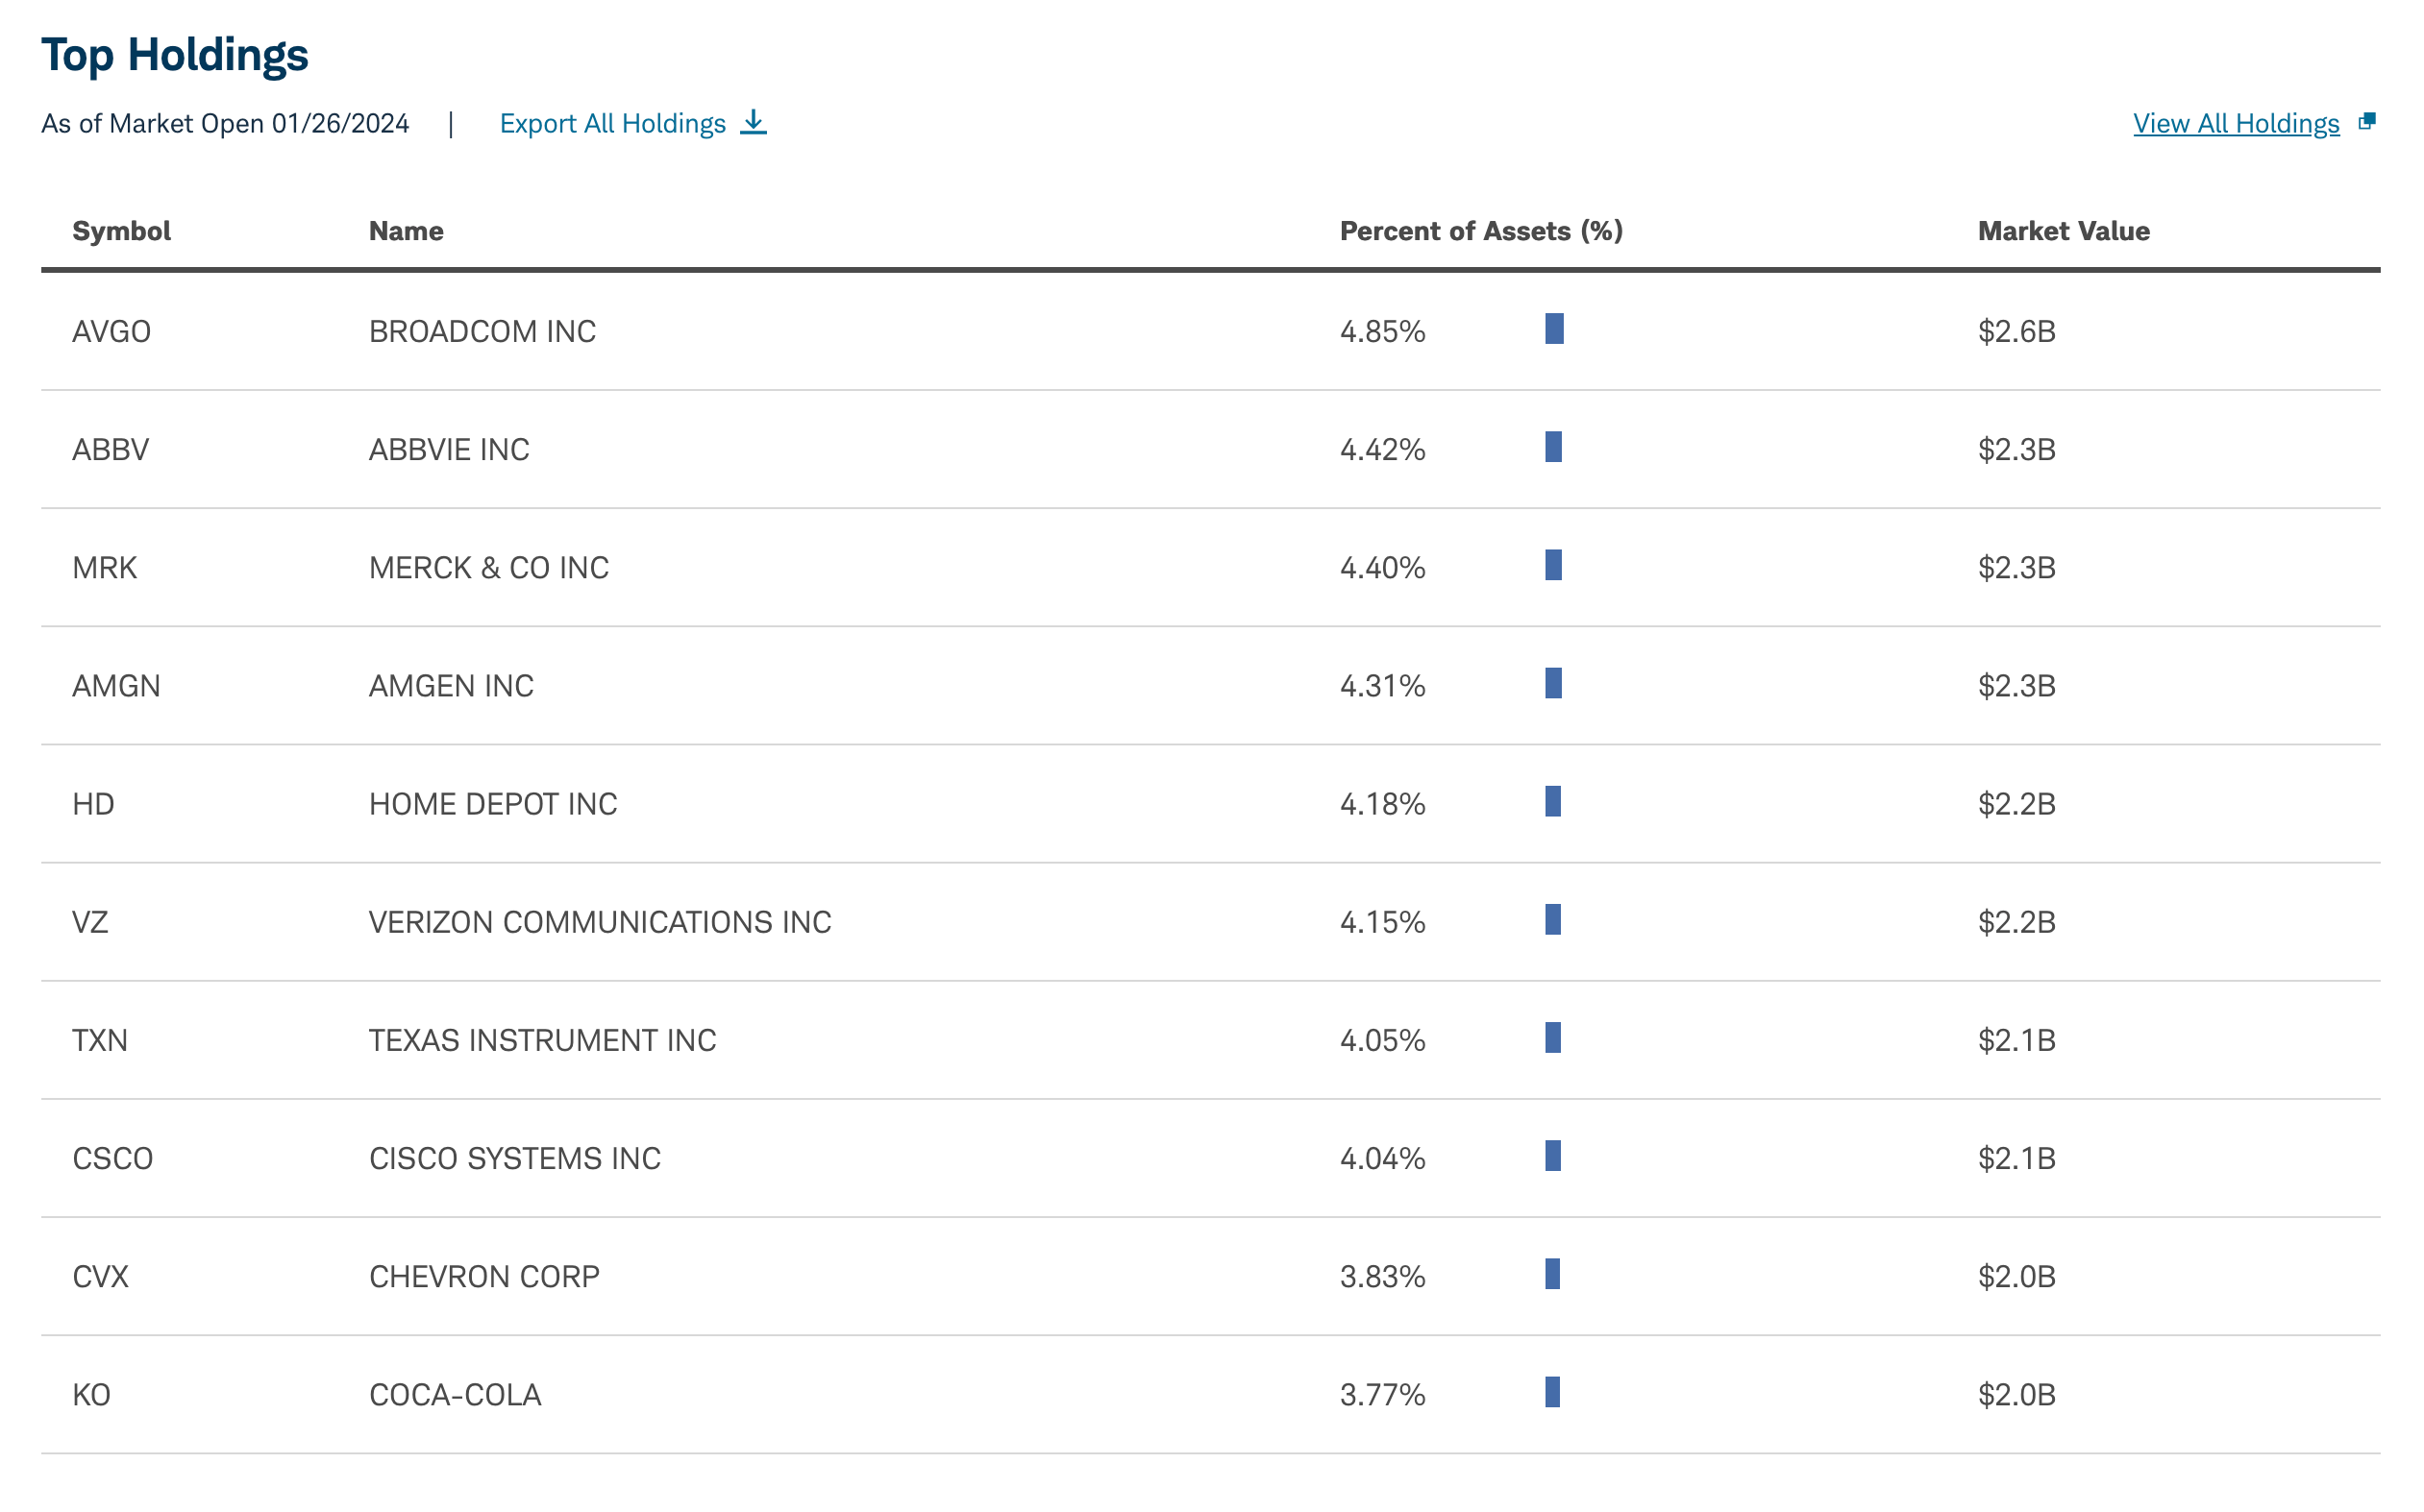Click the 4.15% value for Verizon
This screenshot has width=2424, height=1512.
pos(1382,922)
